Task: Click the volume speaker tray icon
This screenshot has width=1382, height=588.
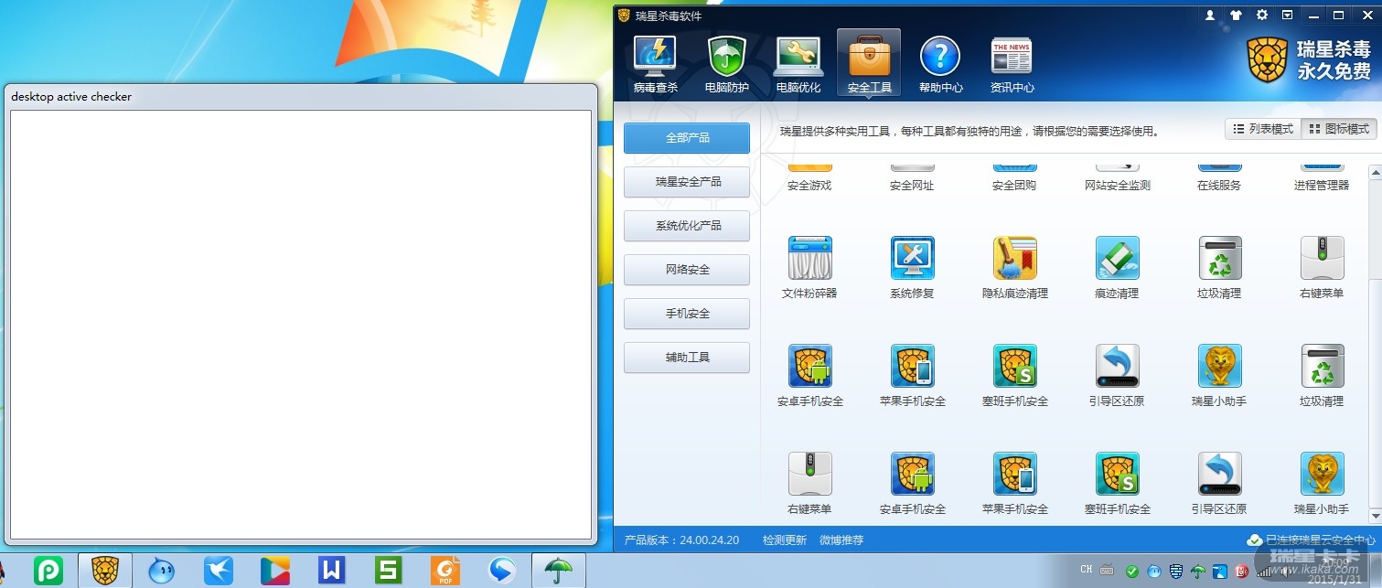Action: tap(1285, 572)
